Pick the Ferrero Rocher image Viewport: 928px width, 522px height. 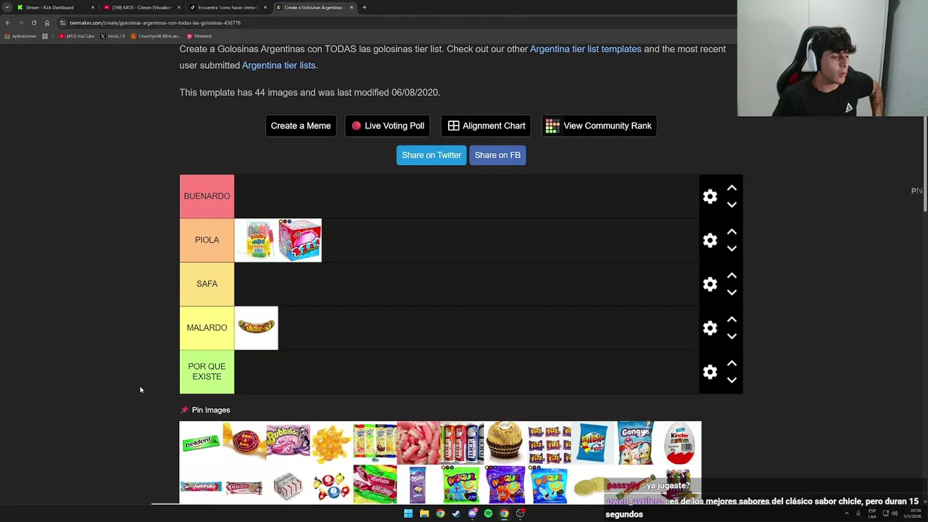505,443
